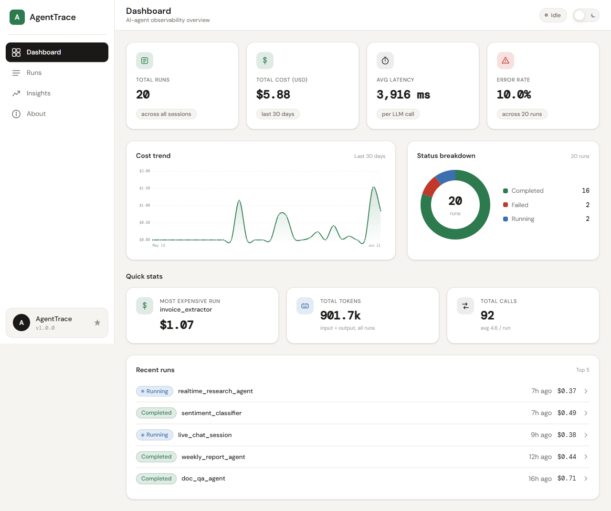Viewport: 611px width, 511px height.
Task: Click the green Completed legend swatch
Action: [x=506, y=191]
